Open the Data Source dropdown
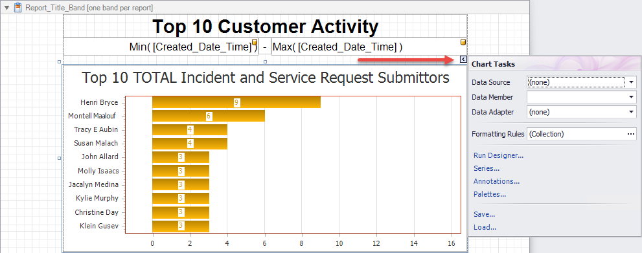This screenshot has width=642, height=253. click(x=631, y=82)
